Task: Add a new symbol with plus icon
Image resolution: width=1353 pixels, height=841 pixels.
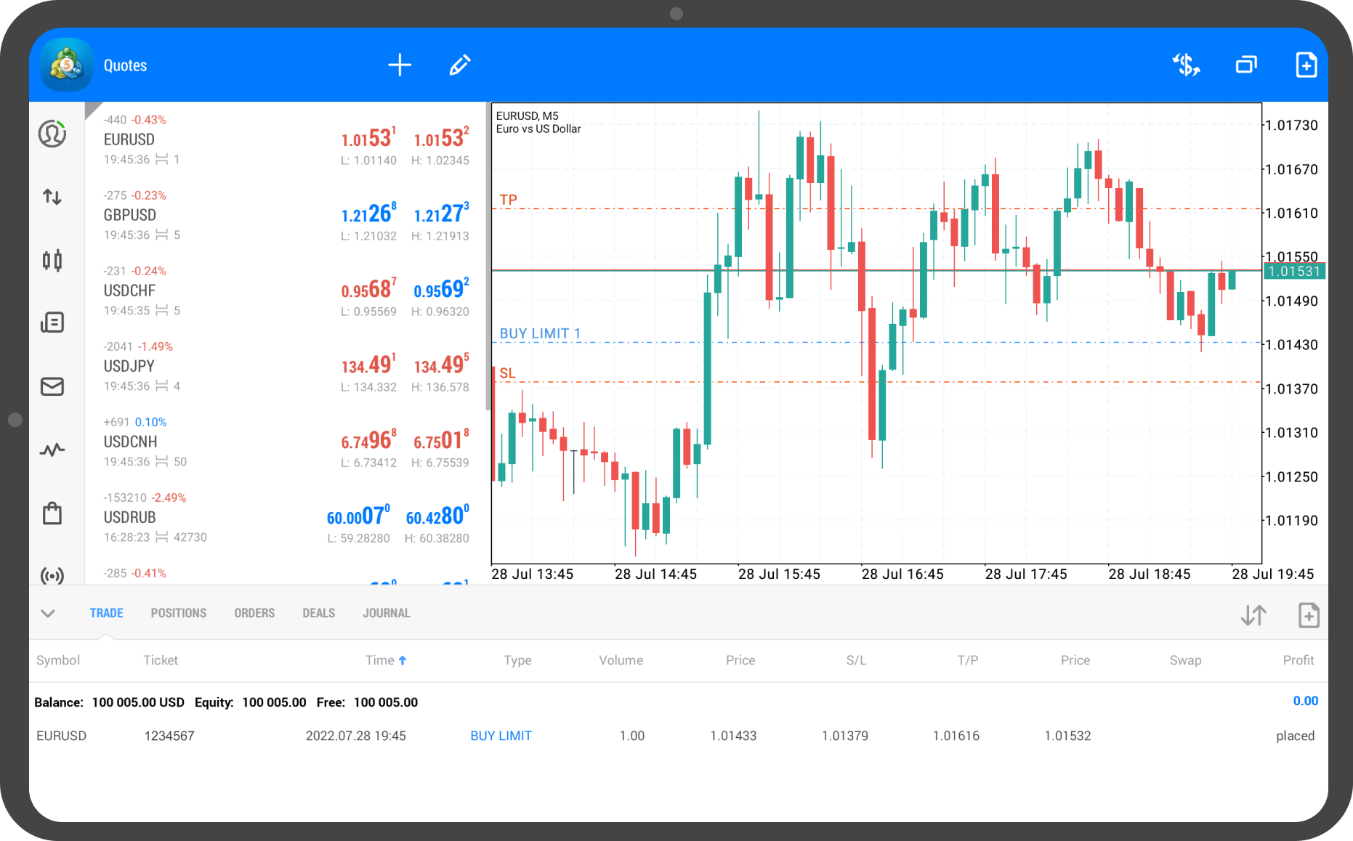Action: [x=400, y=65]
